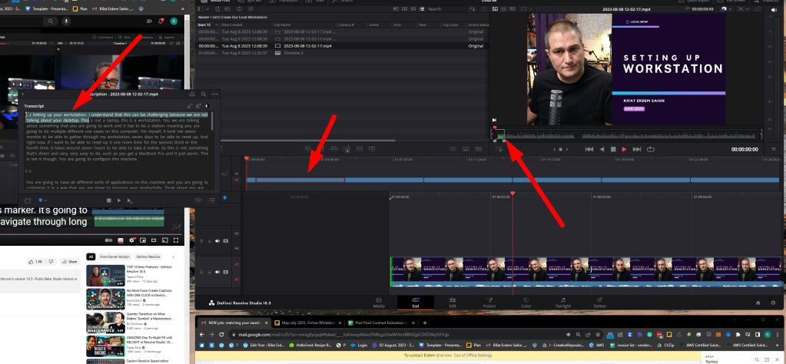Click the viewer timecode 00:00:00:00
Screen dimensions: 786x364
pyautogui.click(x=745, y=149)
